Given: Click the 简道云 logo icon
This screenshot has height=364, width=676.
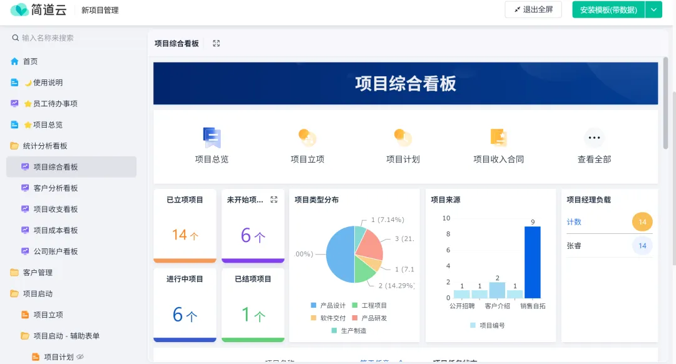Looking at the screenshot, I should point(19,9).
